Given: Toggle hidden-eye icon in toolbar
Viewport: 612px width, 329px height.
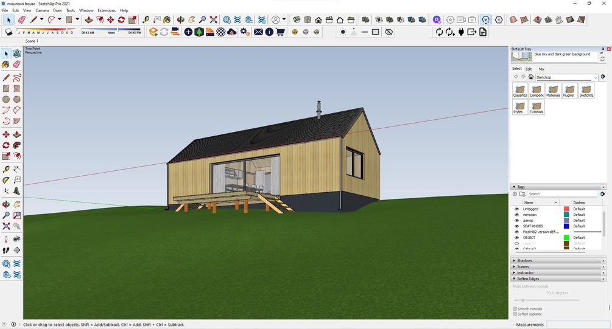Looking at the screenshot, I should pyautogui.click(x=389, y=32).
